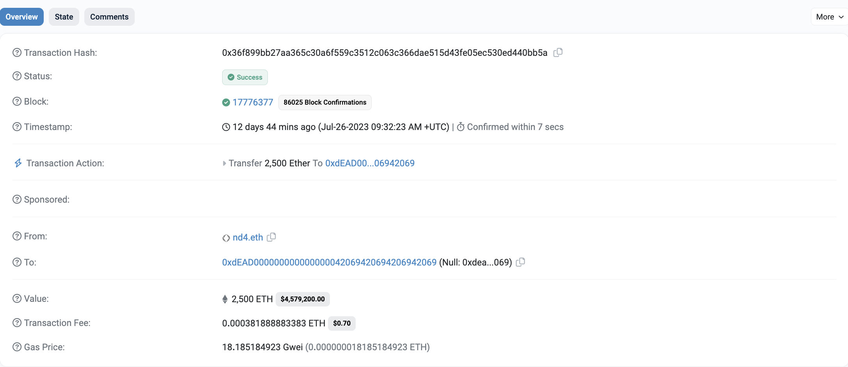This screenshot has width=848, height=367.
Task: Open the nd4.eth sender address link
Action: point(248,237)
